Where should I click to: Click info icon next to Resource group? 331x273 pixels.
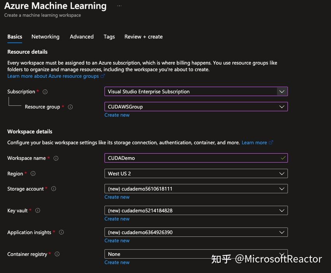pos(70,107)
